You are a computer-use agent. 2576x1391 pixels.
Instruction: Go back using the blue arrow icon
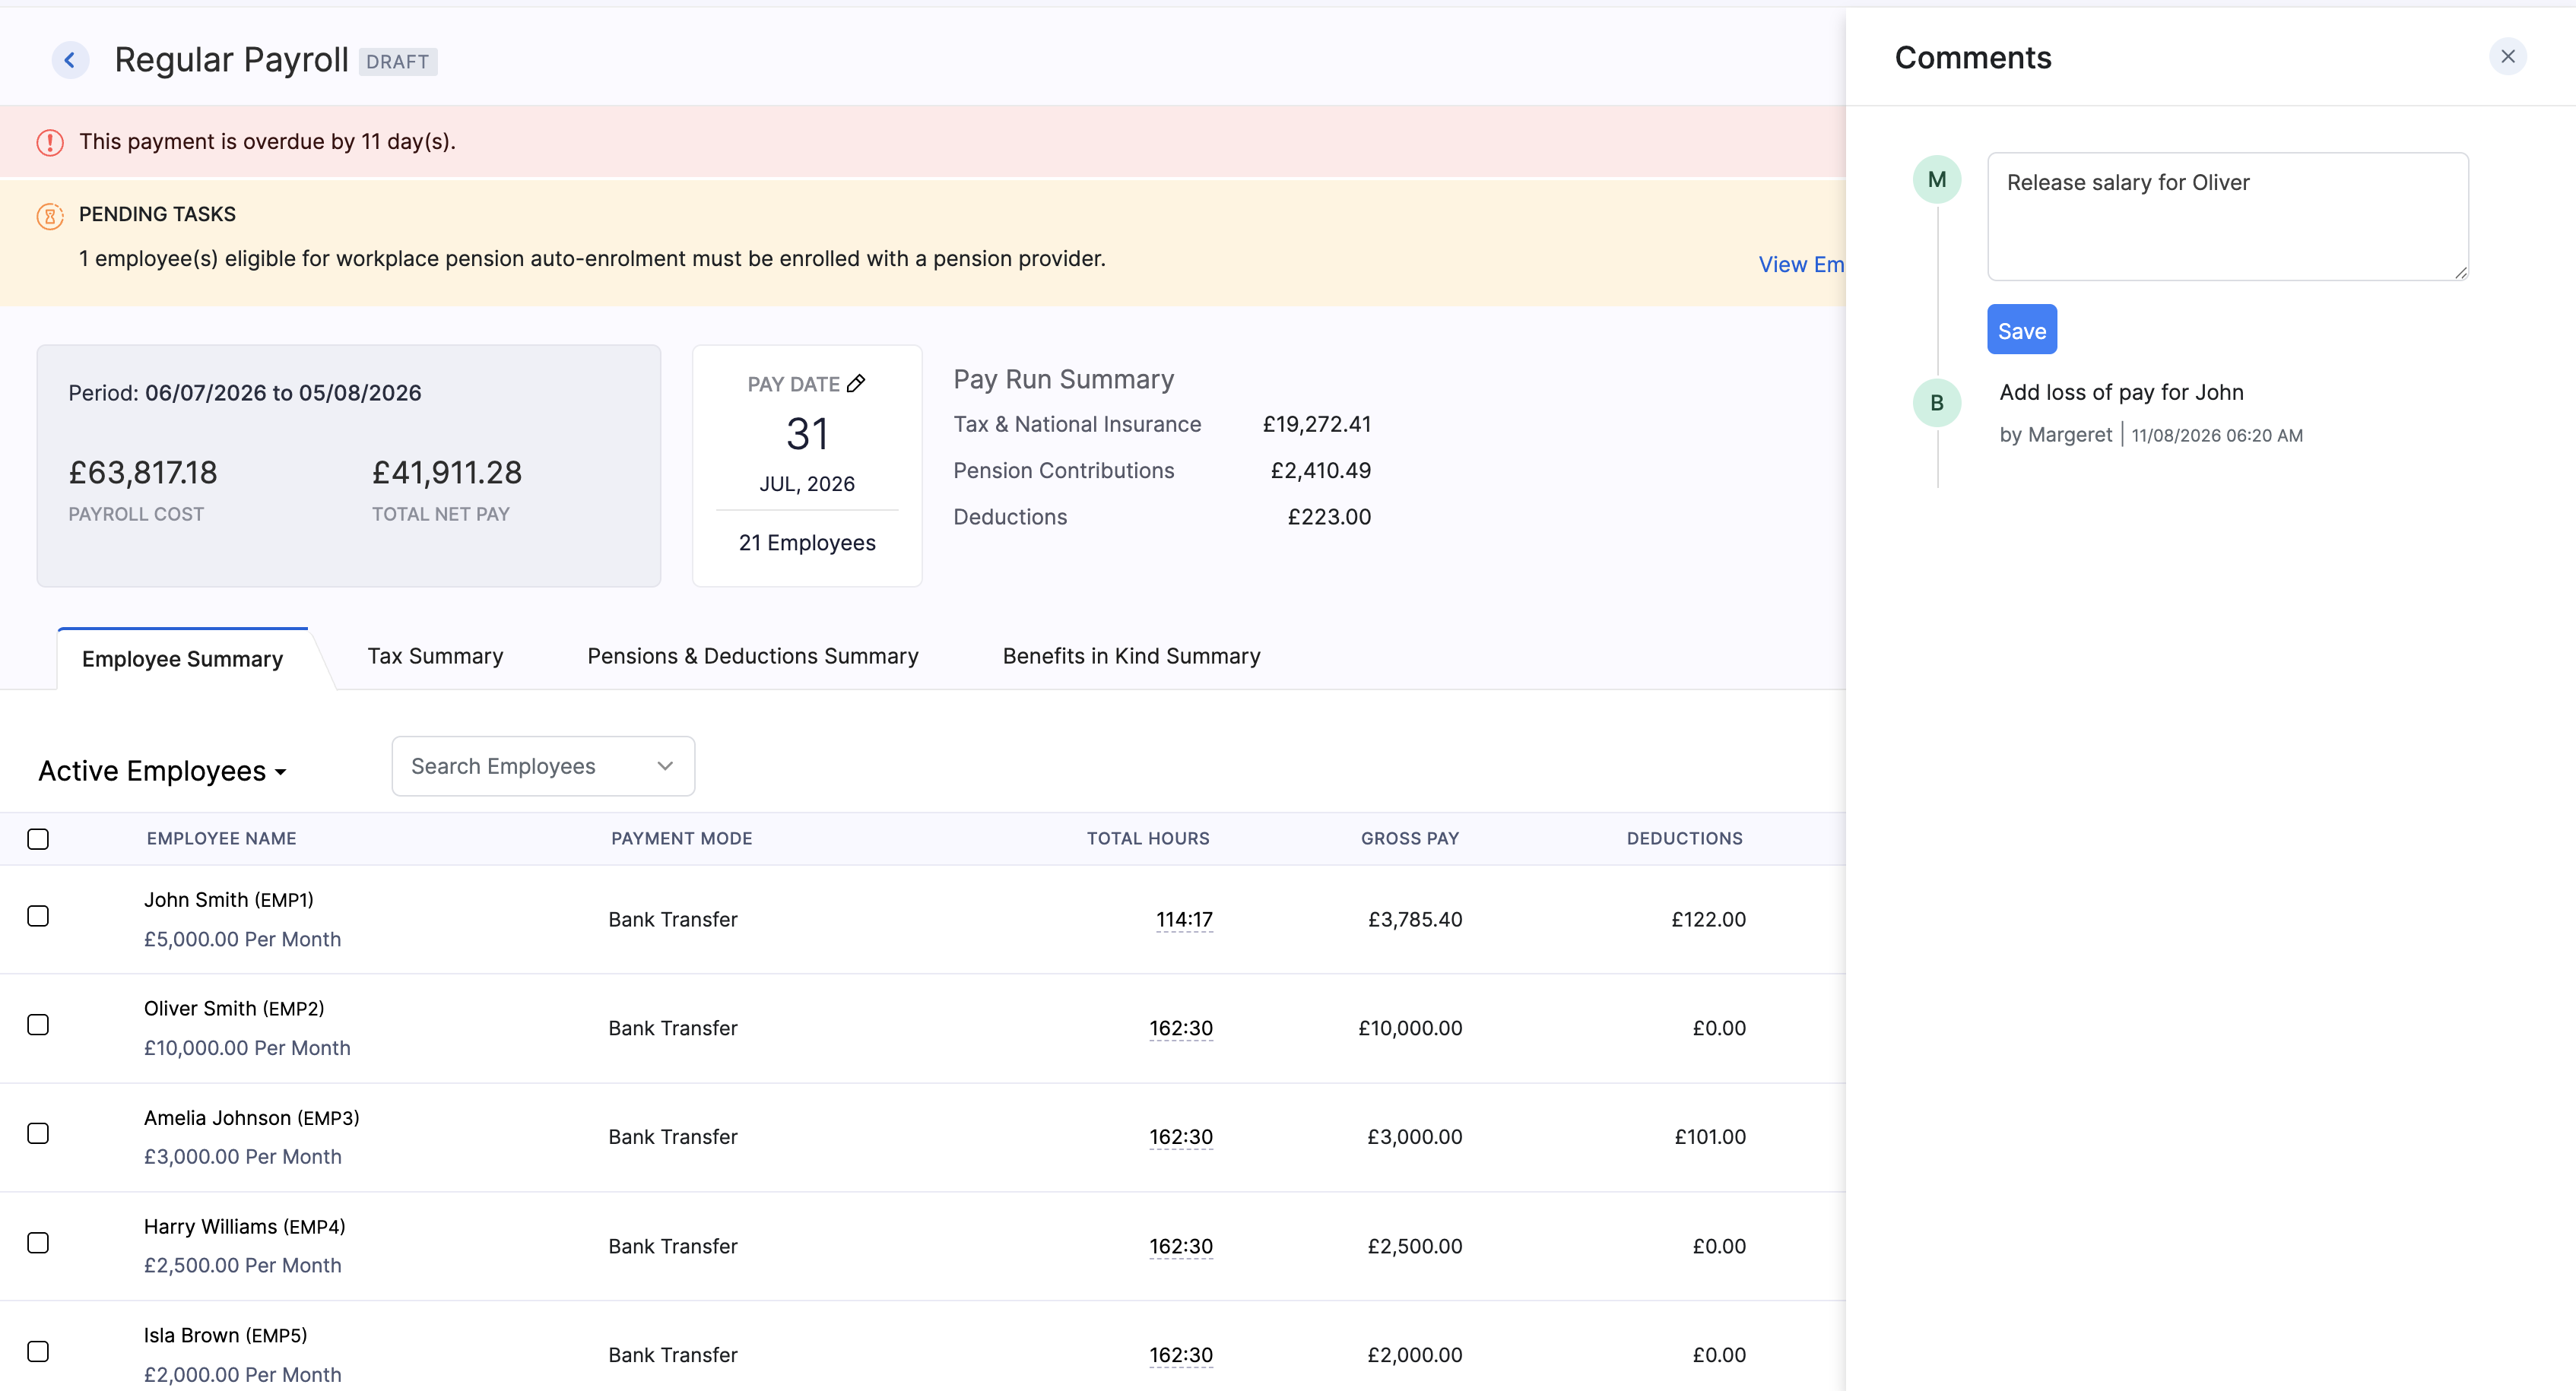pos(70,60)
